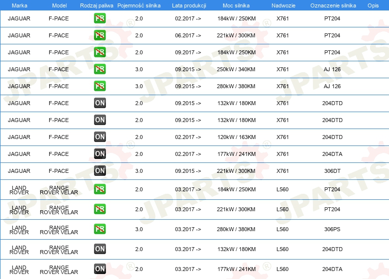The width and height of the screenshot is (389, 279).
Task: Click the Pojemność silnika column header
Action: coord(139,5)
